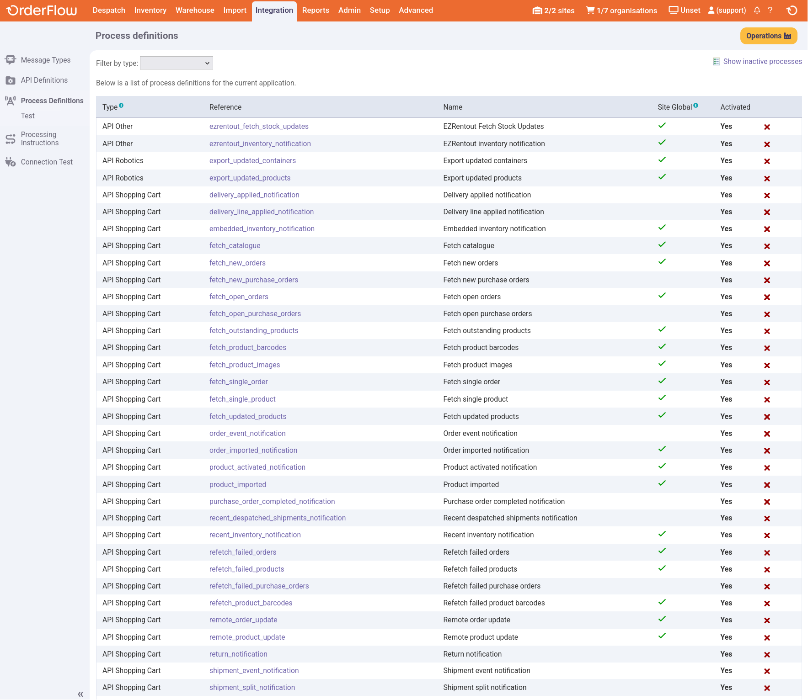Click the OrderFlow logo
Image resolution: width=808 pixels, height=700 pixels.
(42, 10)
